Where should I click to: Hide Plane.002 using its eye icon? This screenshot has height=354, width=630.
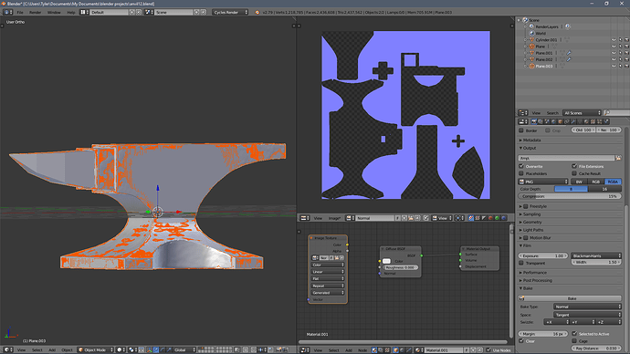(614, 59)
